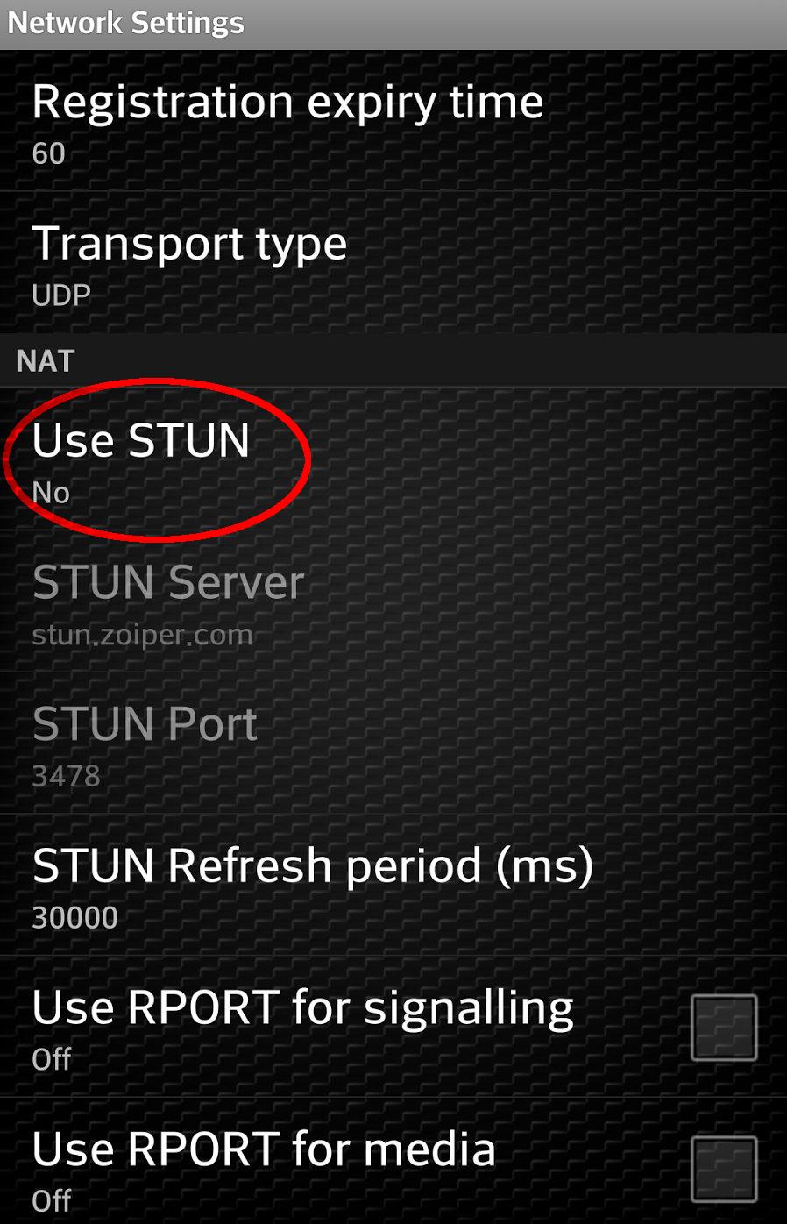The width and height of the screenshot is (787, 1224).
Task: Tap the Use RPORT for signalling label
Action: coord(303,1007)
